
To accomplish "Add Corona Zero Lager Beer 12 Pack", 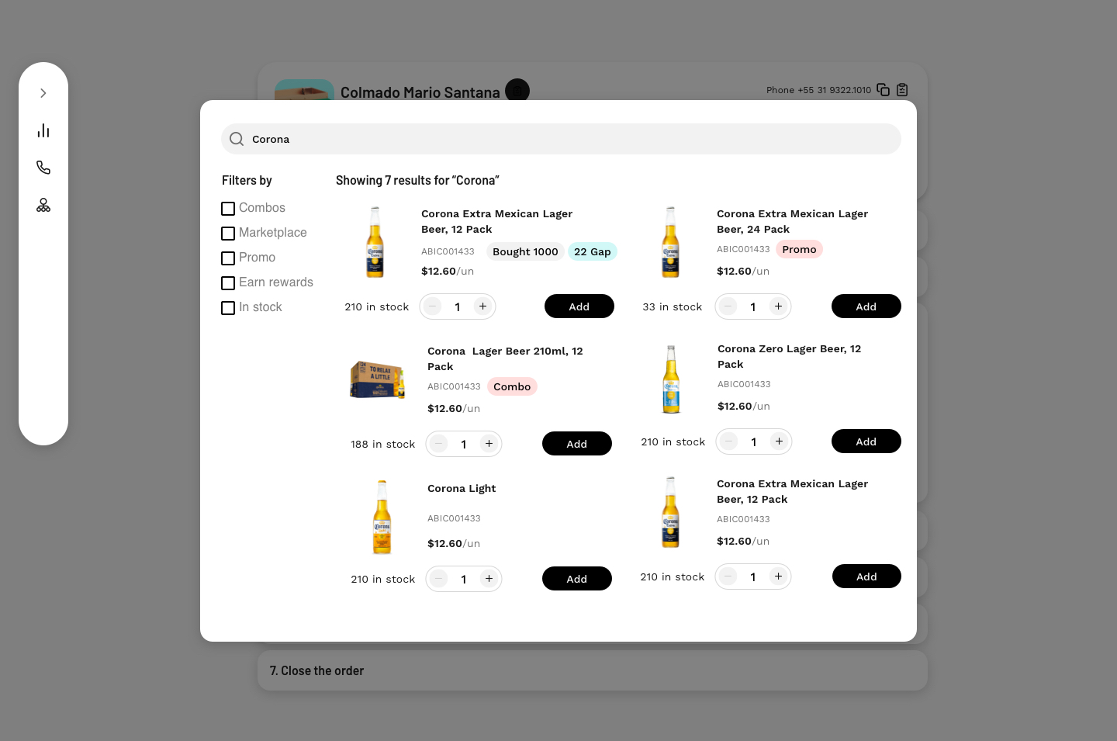I will (866, 441).
